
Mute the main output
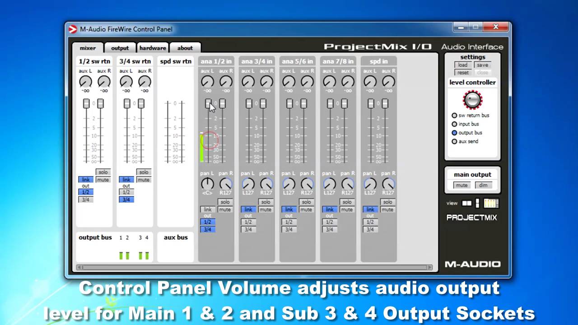point(461,186)
